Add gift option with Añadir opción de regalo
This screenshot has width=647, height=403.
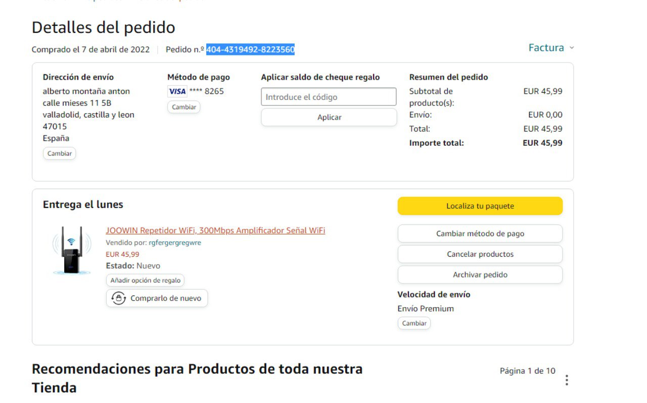click(145, 280)
